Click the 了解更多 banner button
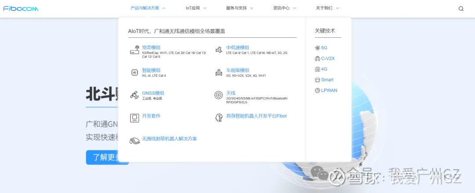The width and height of the screenshot is (475, 193). (x=107, y=157)
